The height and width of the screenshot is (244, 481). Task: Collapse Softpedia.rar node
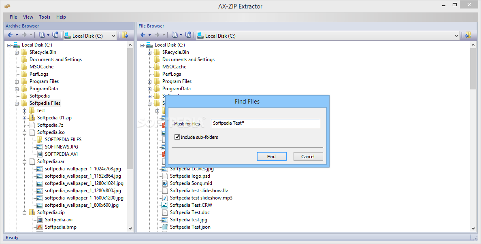(x=25, y=162)
